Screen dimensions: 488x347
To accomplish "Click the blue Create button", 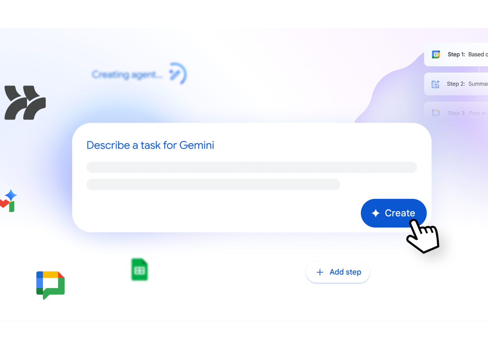I will pyautogui.click(x=393, y=213).
